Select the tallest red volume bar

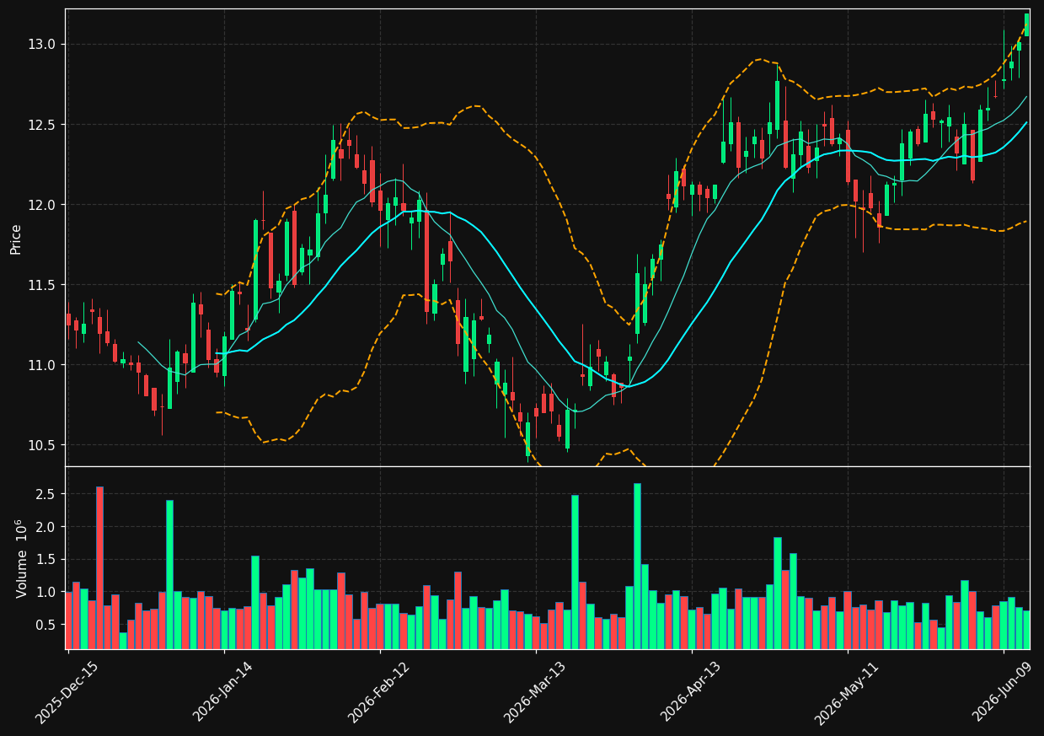click(99, 567)
